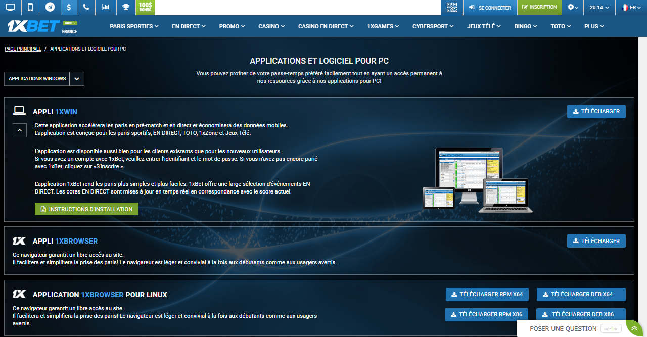Click Télécharger DEB X86 button
Image resolution: width=647 pixels, height=337 pixels.
(581, 314)
